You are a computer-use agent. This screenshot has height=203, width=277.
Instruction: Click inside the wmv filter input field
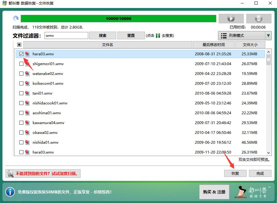(66, 35)
